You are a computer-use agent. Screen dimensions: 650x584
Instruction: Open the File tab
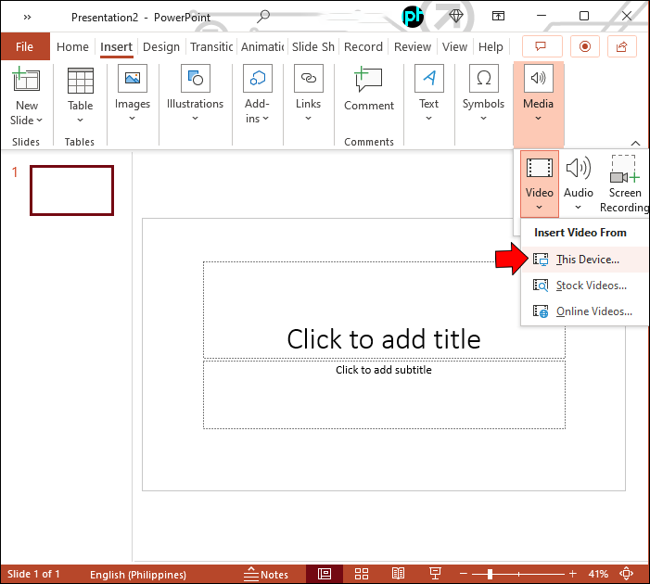tap(24, 46)
